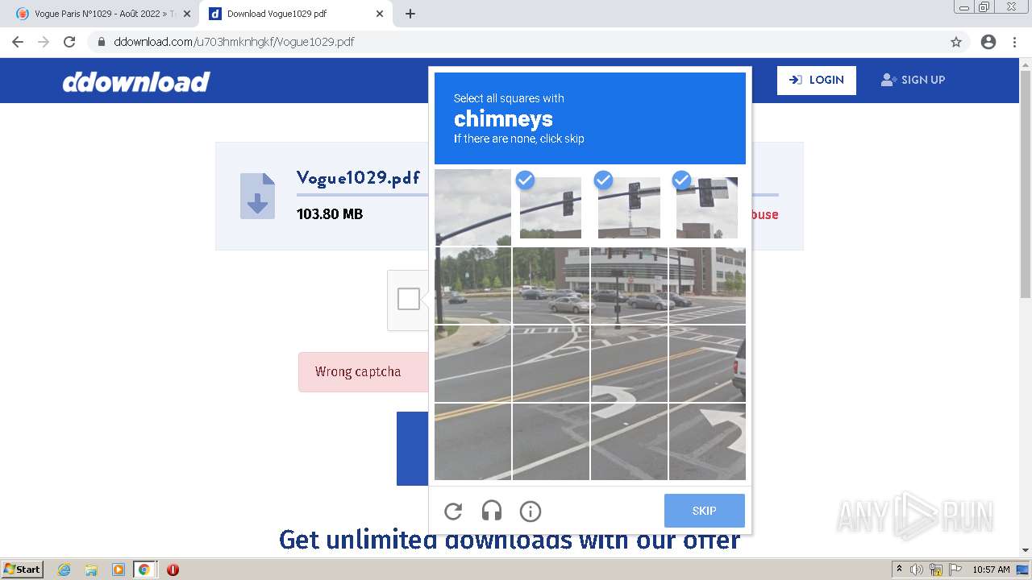This screenshot has height=580, width=1032.
Task: Open the network tray icon
Action: [x=936, y=570]
